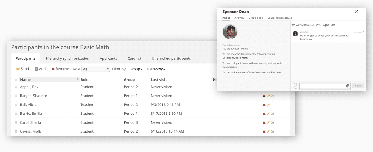The image size is (373, 152).
Task: Click the Add participant button
Action: click(x=40, y=69)
